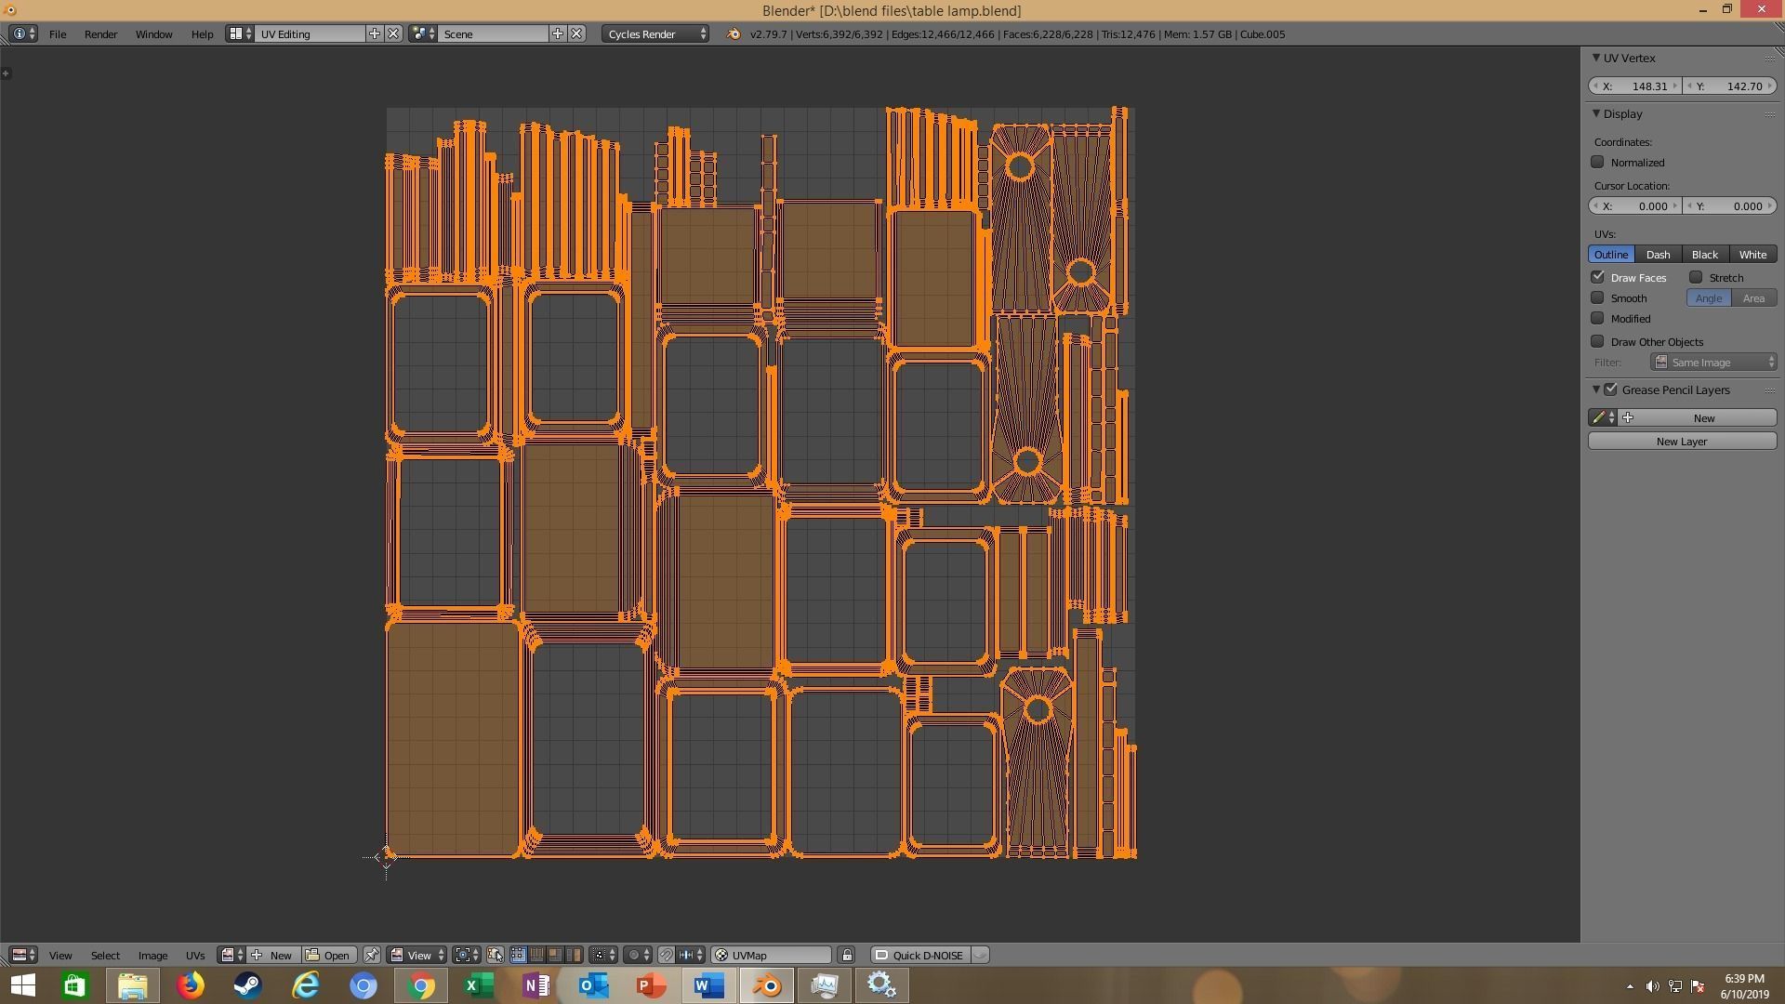
Task: Click the UV Vertex X value field
Action: pos(1635,86)
